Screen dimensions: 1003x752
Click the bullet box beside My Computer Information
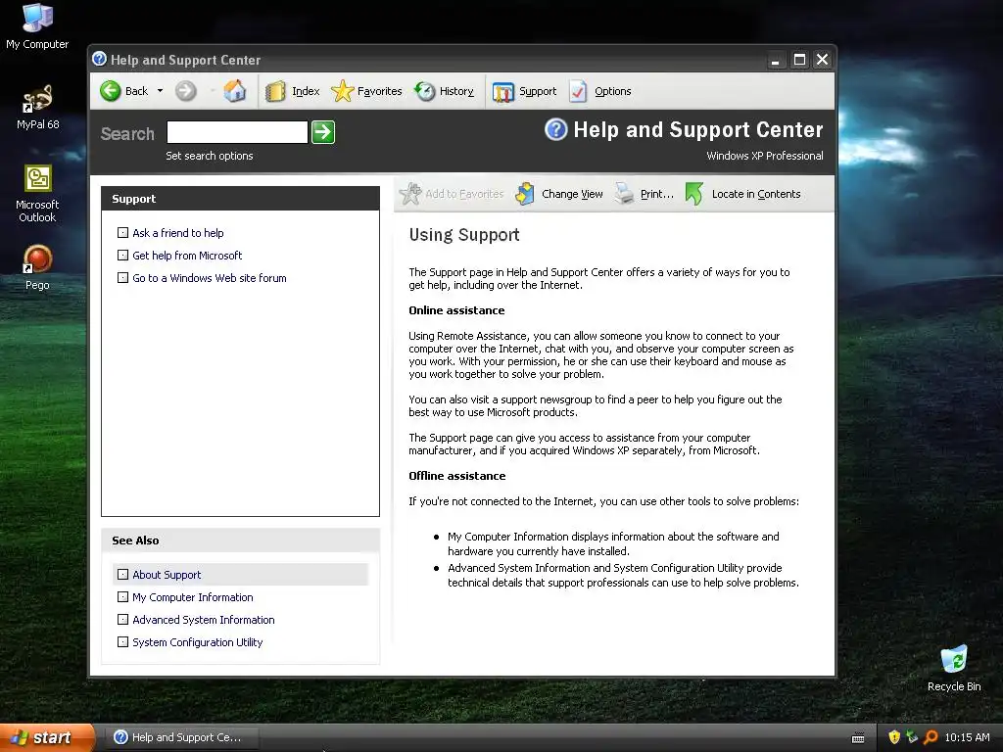pos(122,597)
